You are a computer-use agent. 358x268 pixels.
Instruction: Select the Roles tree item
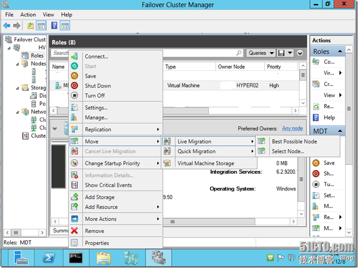coord(37,55)
